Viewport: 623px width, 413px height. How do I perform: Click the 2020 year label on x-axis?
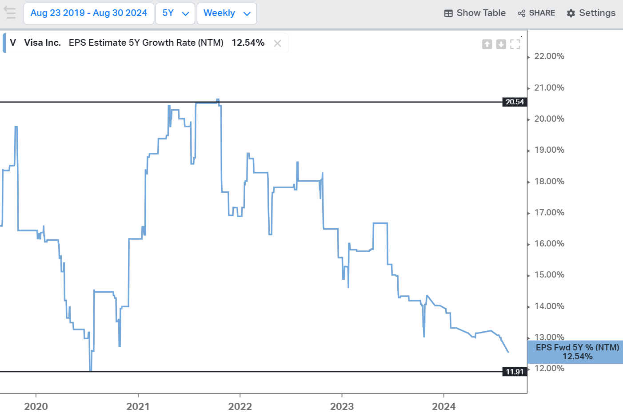click(x=36, y=406)
